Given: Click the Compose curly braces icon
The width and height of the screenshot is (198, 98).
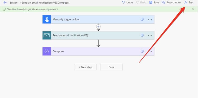Looking at the screenshot, I should click(47, 51).
